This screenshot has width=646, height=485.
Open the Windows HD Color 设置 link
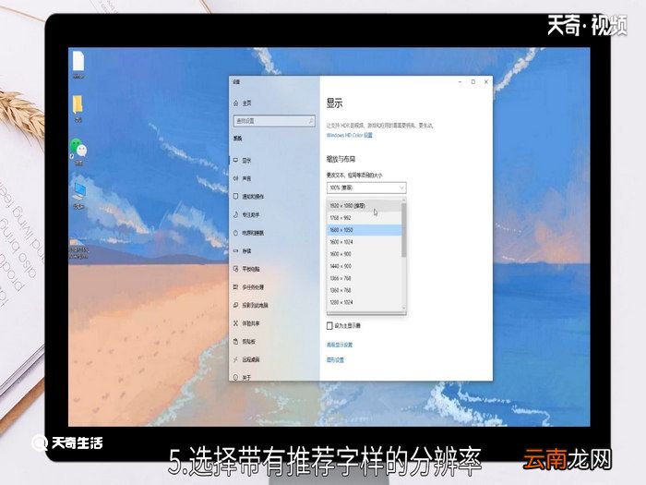point(350,135)
